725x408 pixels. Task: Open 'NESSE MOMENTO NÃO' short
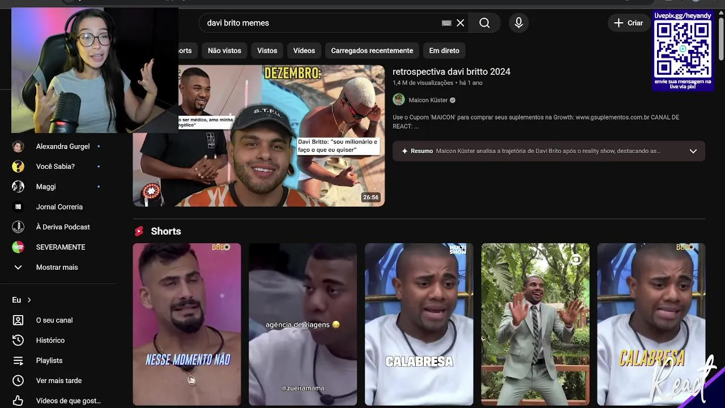pyautogui.click(x=187, y=324)
